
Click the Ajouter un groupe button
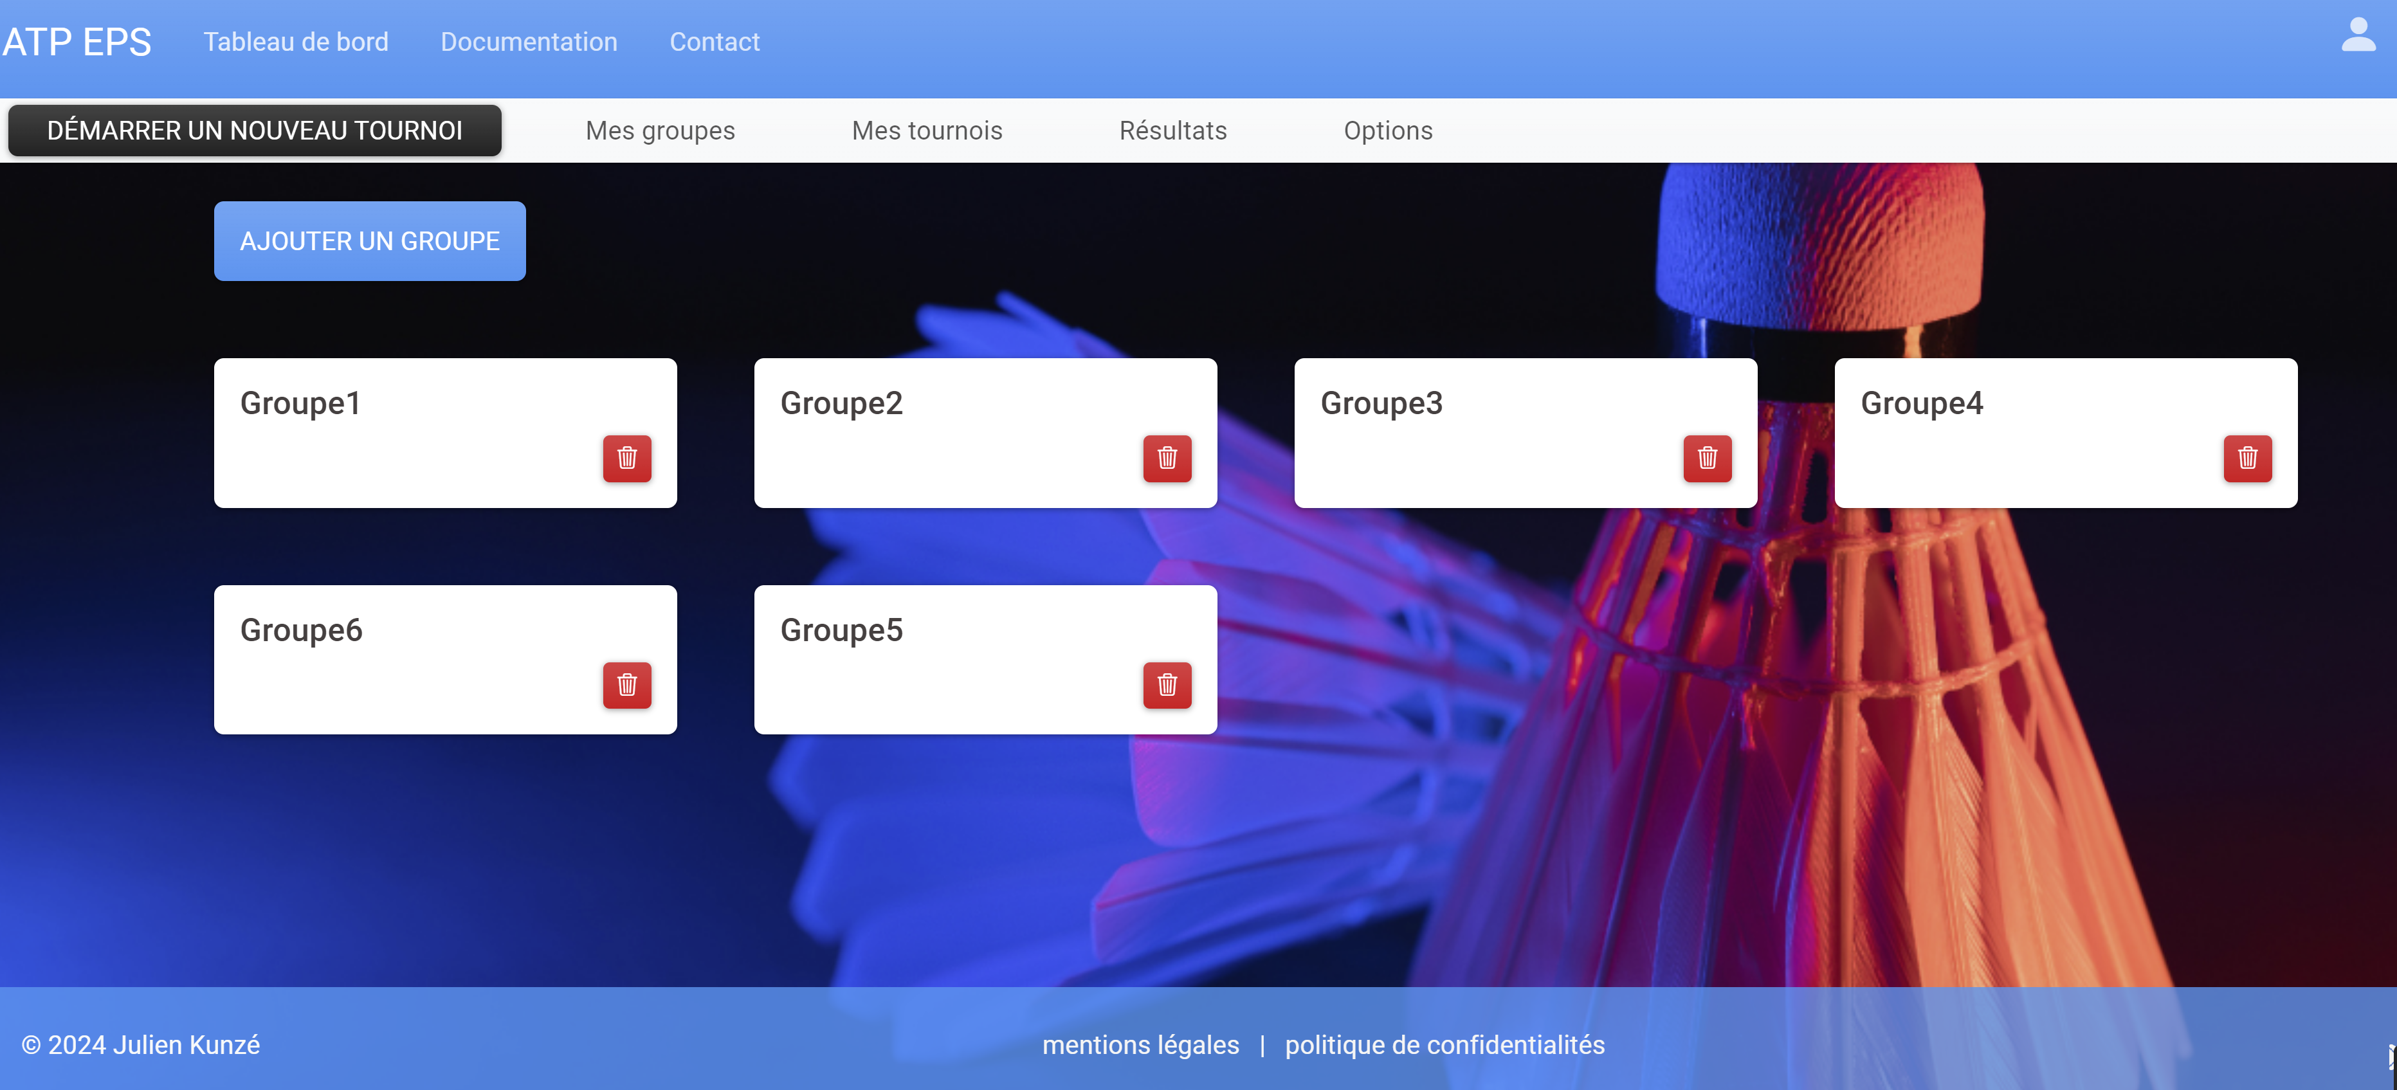tap(369, 241)
